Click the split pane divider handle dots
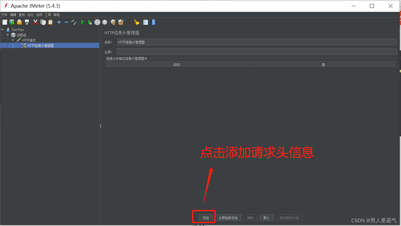Viewport: 401px width, 226px height. click(101, 126)
